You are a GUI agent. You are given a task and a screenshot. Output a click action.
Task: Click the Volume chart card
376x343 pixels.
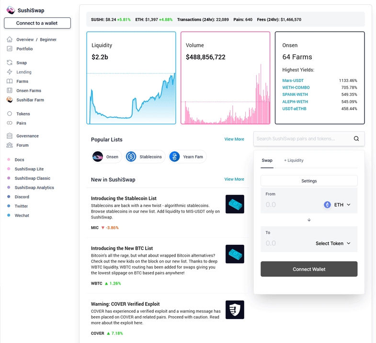pyautogui.click(x=226, y=78)
